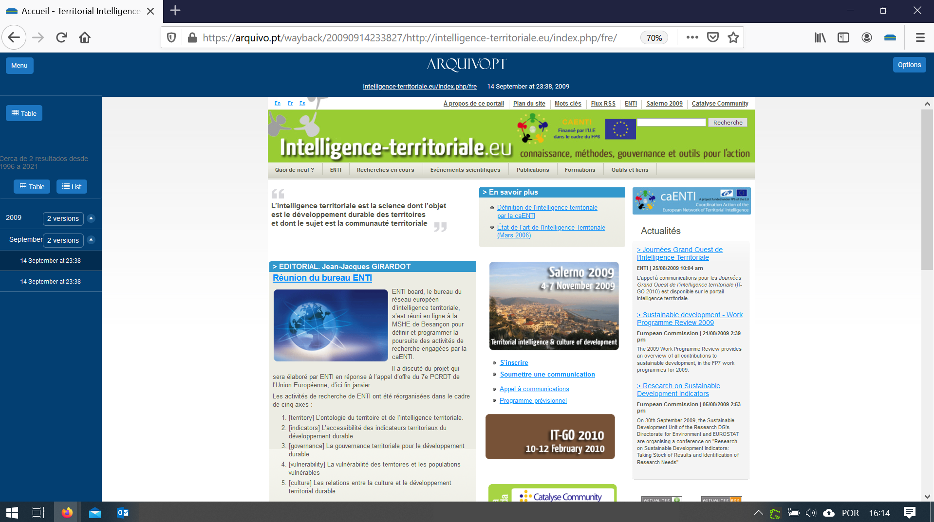The height and width of the screenshot is (522, 934).
Task: Collapse the September versions group
Action: pos(91,239)
